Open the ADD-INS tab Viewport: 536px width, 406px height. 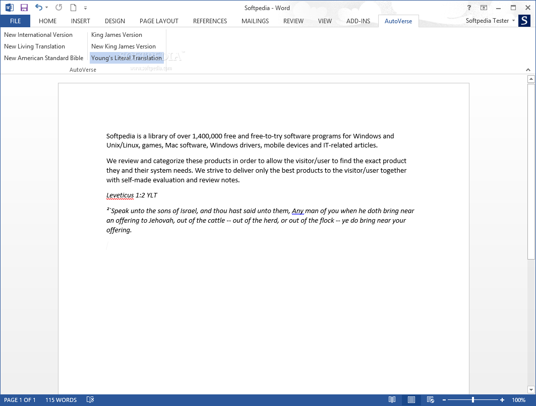click(358, 21)
